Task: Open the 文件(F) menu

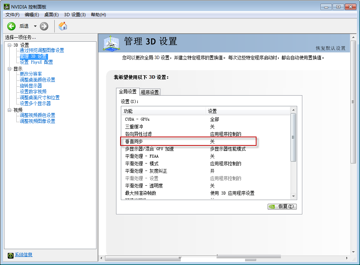Action: (x=13, y=15)
